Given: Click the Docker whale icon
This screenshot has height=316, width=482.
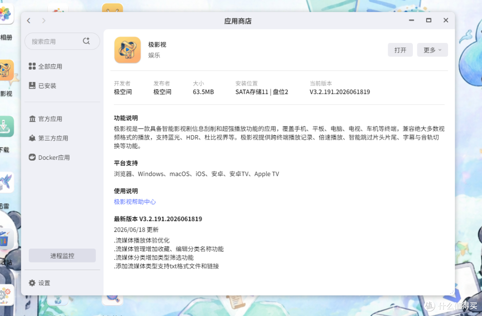Looking at the screenshot, I should [32, 157].
